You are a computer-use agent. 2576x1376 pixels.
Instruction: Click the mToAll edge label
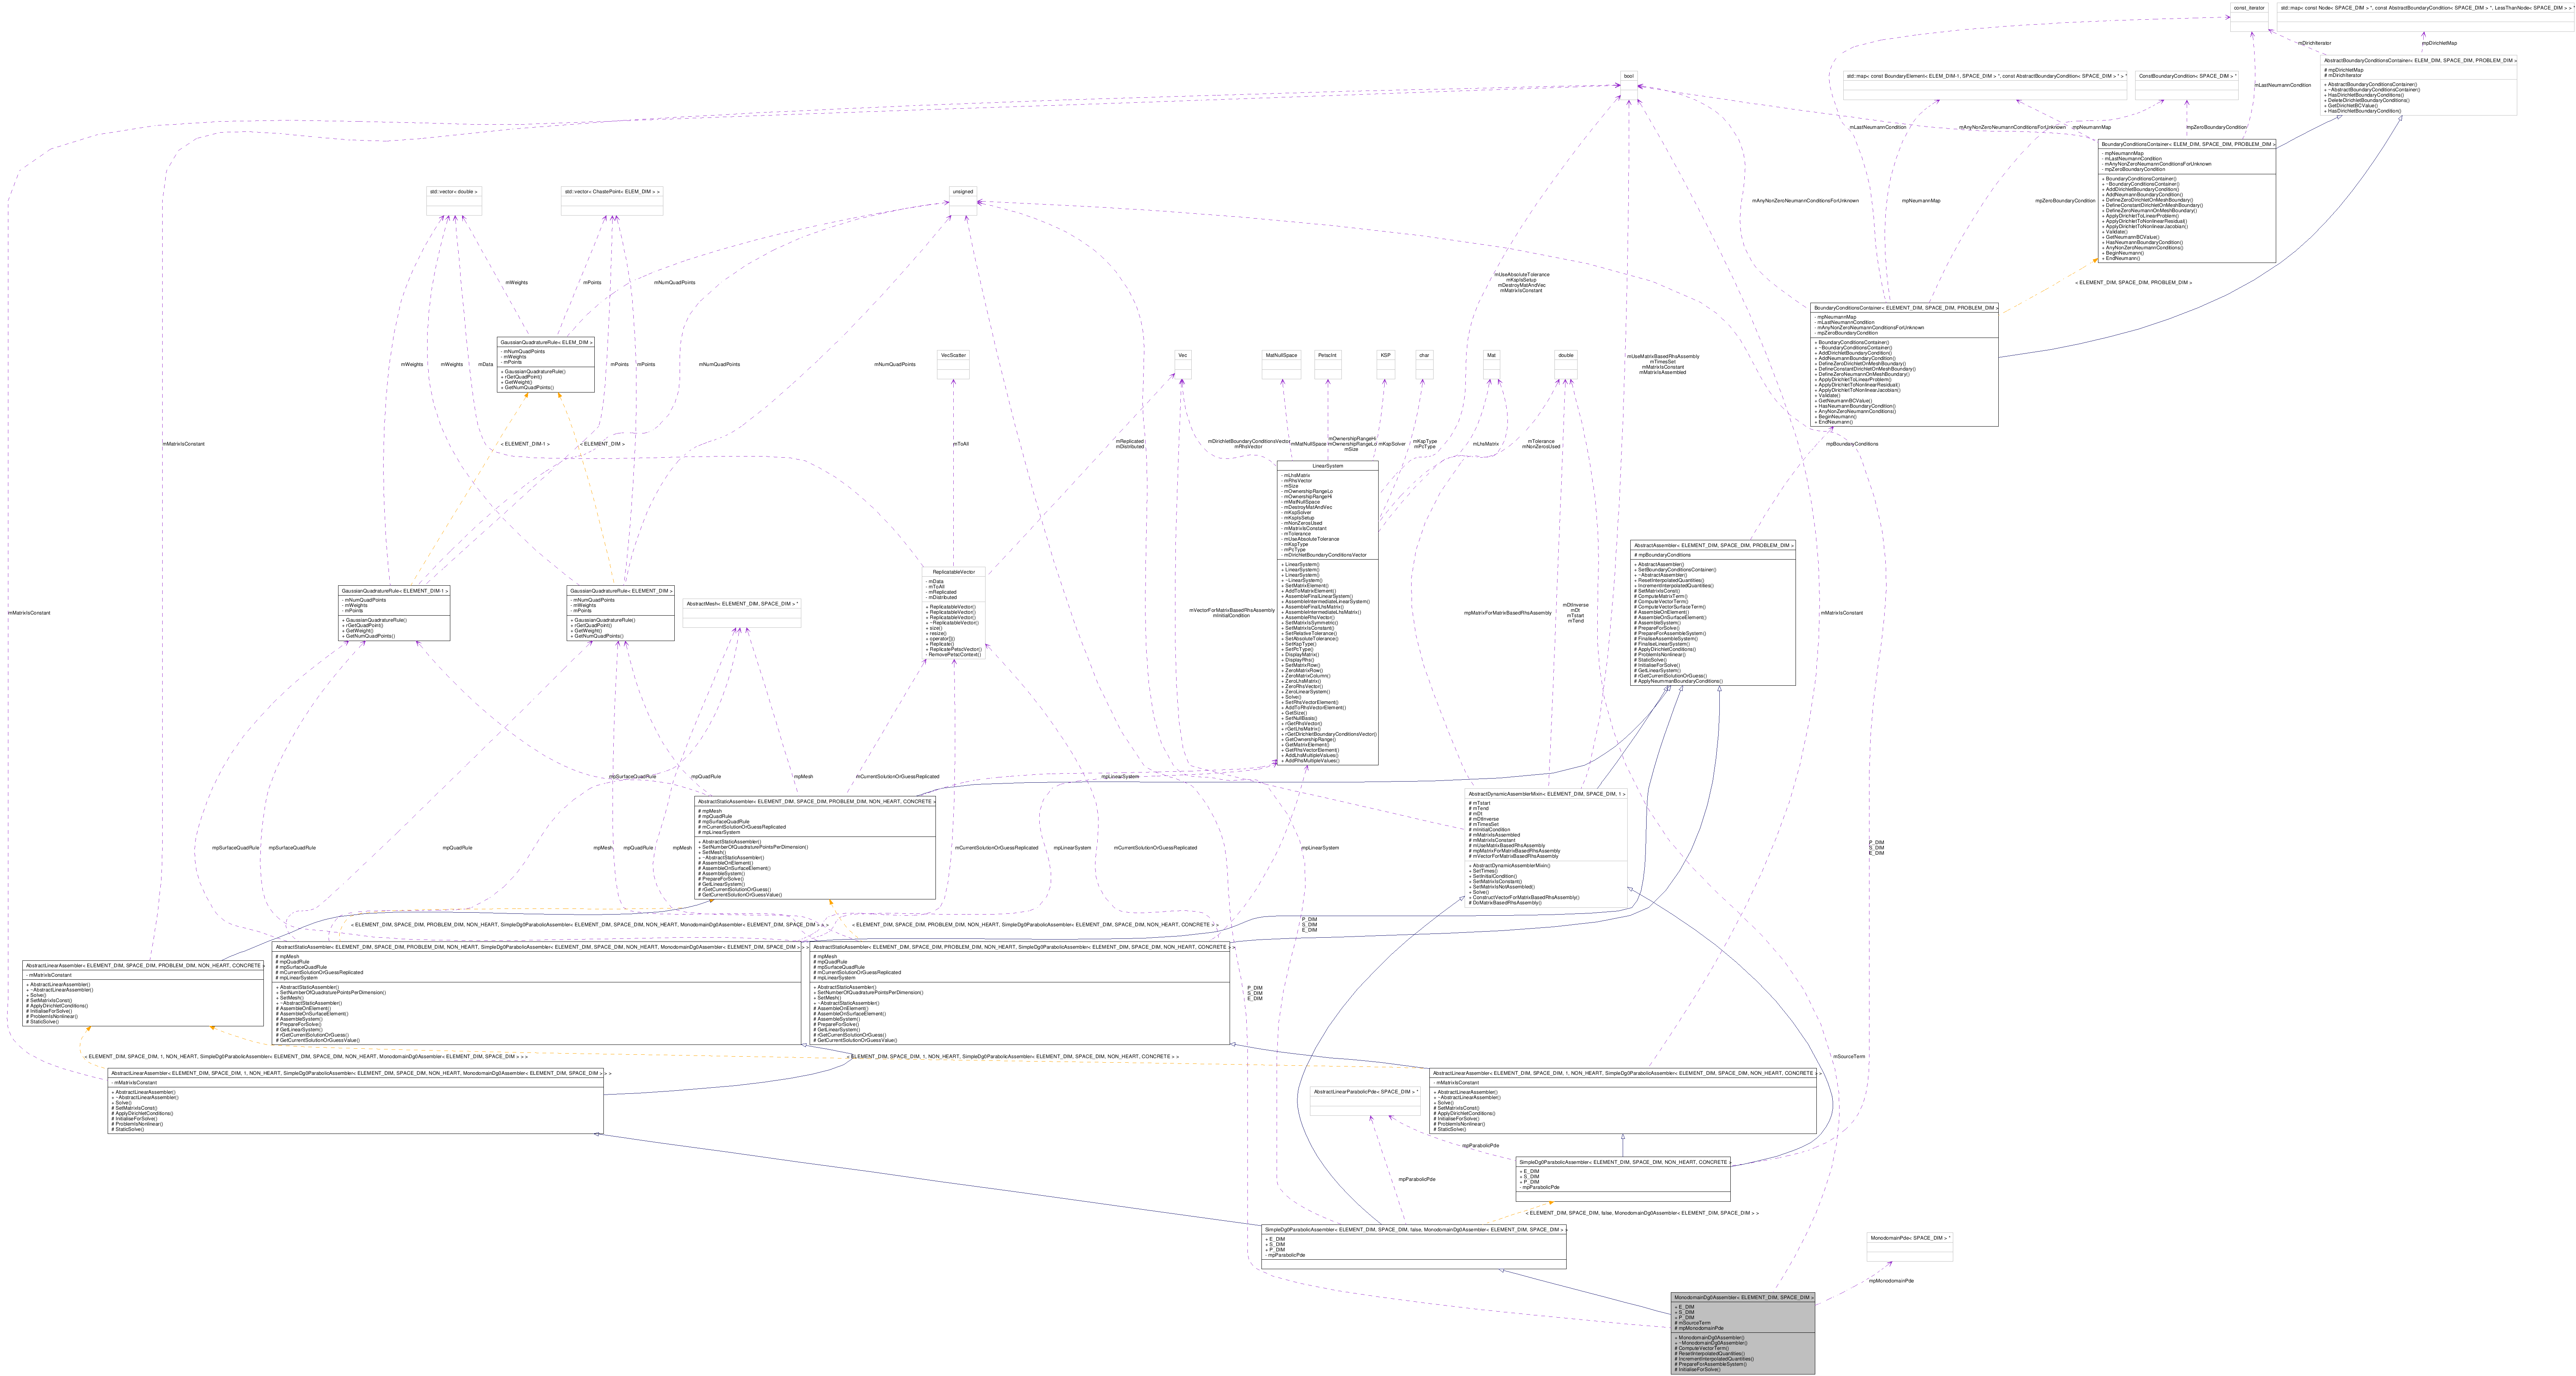coord(960,444)
